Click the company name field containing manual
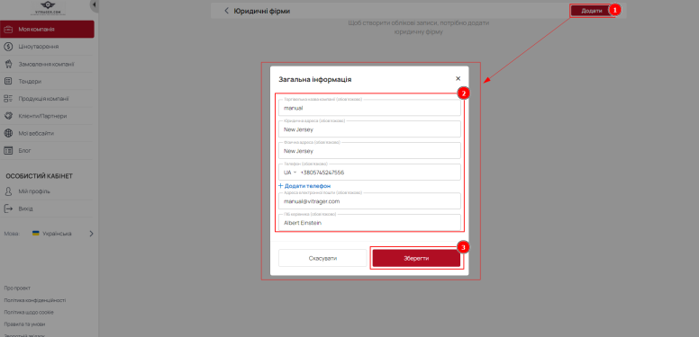Viewport: 699px width, 337px height. click(x=369, y=108)
